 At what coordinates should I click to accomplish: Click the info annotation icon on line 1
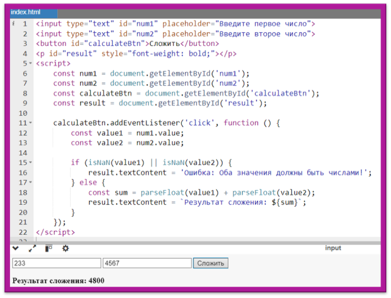tap(13, 24)
